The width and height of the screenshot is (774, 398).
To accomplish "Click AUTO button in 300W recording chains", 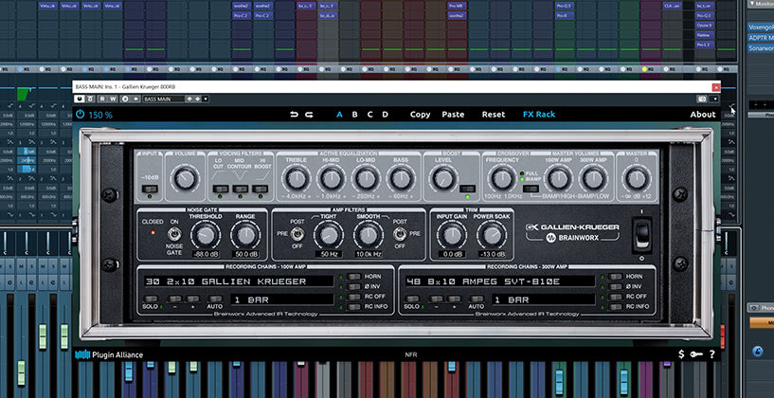I will [x=477, y=298].
